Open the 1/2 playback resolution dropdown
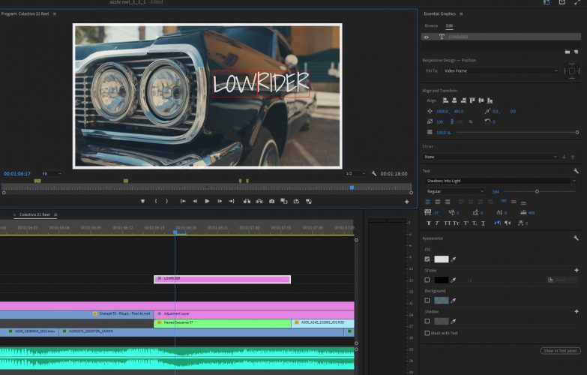Image resolution: width=587 pixels, height=375 pixels. pyautogui.click(x=355, y=173)
